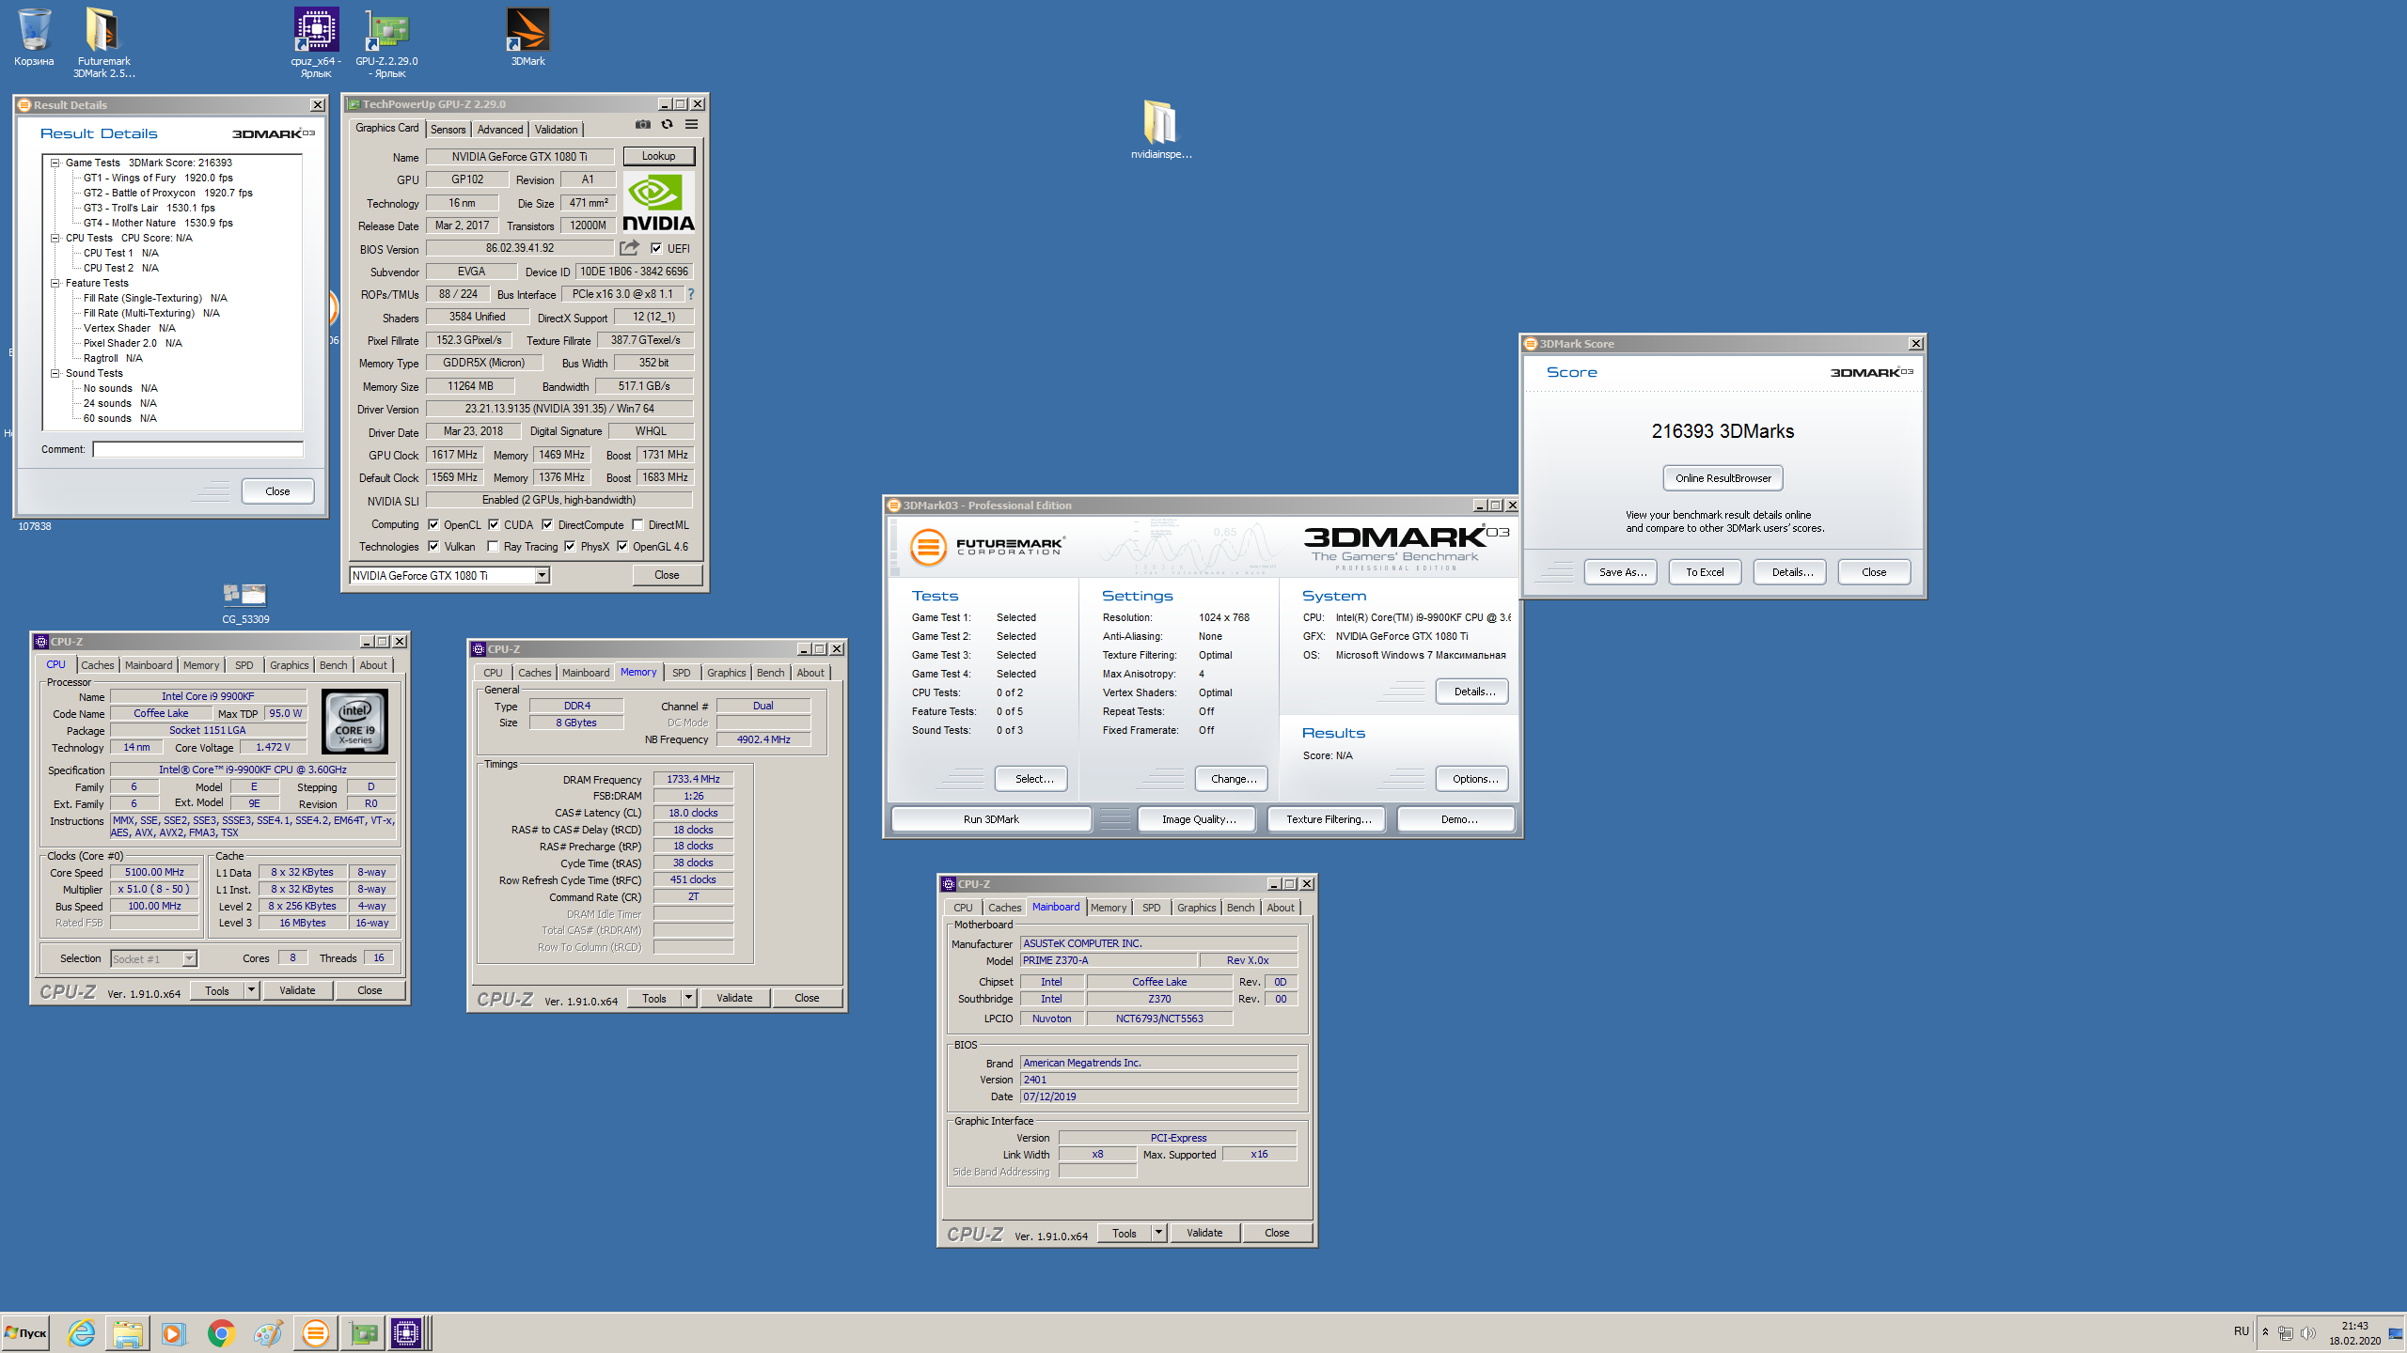Toggle the DirectML checkbox
This screenshot has height=1353, width=2407.
point(638,525)
